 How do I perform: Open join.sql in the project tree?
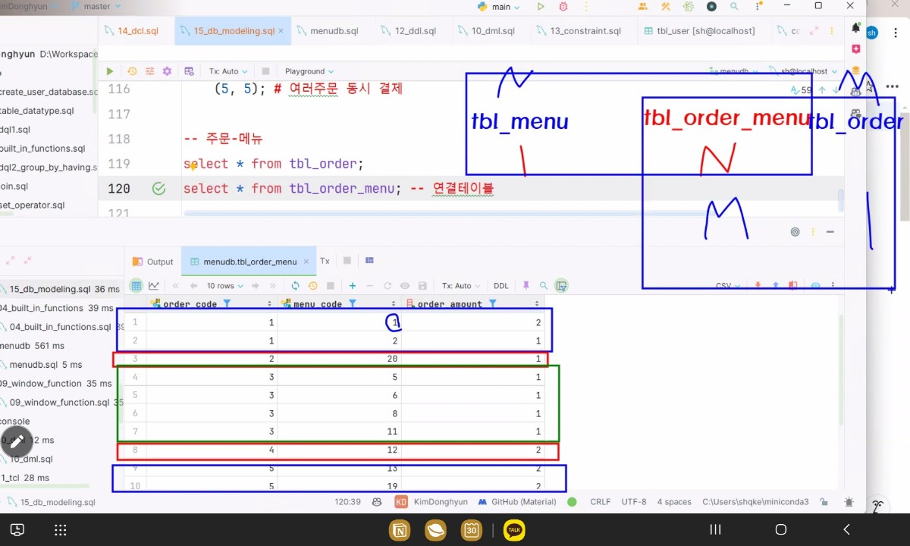click(x=14, y=187)
